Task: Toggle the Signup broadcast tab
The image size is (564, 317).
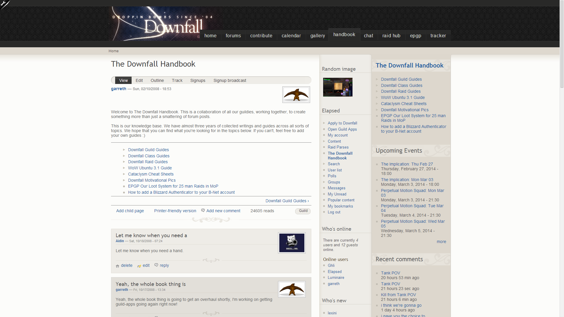Action: point(230,80)
